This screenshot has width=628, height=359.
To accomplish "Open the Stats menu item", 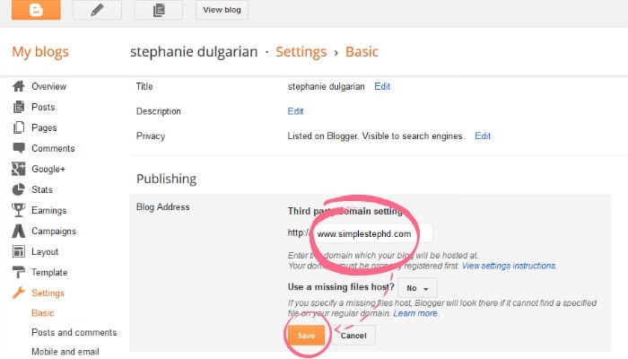I will coord(42,189).
